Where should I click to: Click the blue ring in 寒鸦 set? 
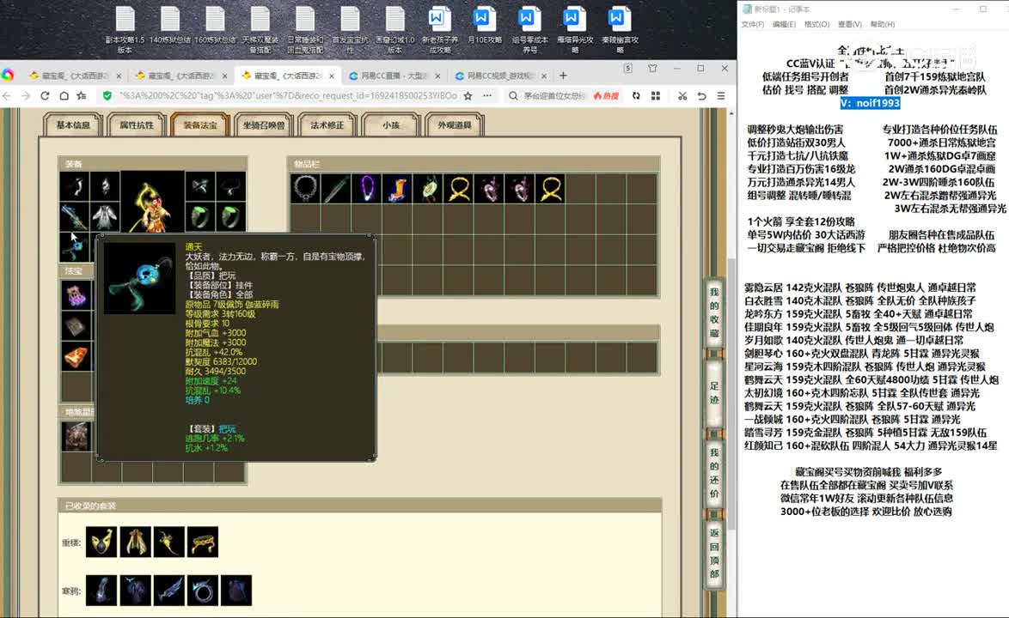click(x=202, y=591)
